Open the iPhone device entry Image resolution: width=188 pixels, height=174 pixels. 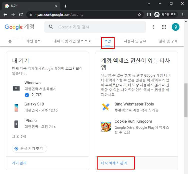[x=47, y=124]
